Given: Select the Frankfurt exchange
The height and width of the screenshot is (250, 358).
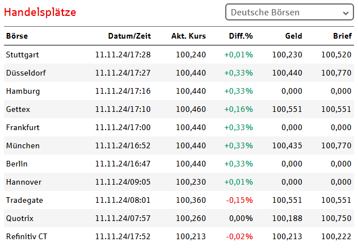Looking at the screenshot, I should coord(22,127).
